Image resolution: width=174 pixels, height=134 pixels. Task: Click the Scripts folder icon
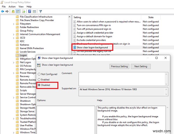click(x=17, y=90)
